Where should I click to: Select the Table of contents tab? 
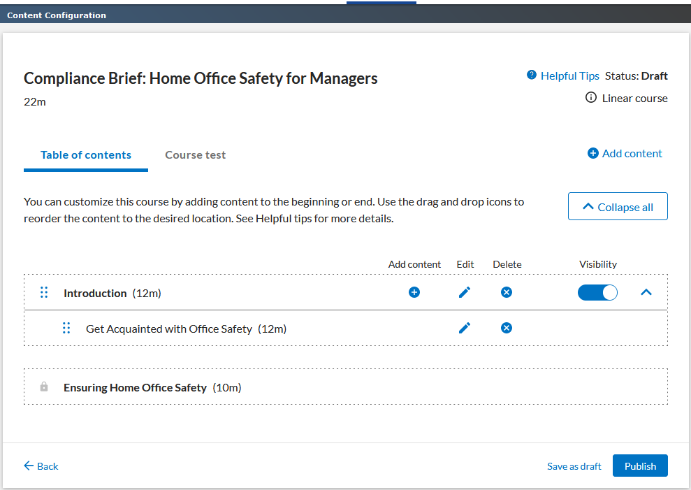click(86, 155)
